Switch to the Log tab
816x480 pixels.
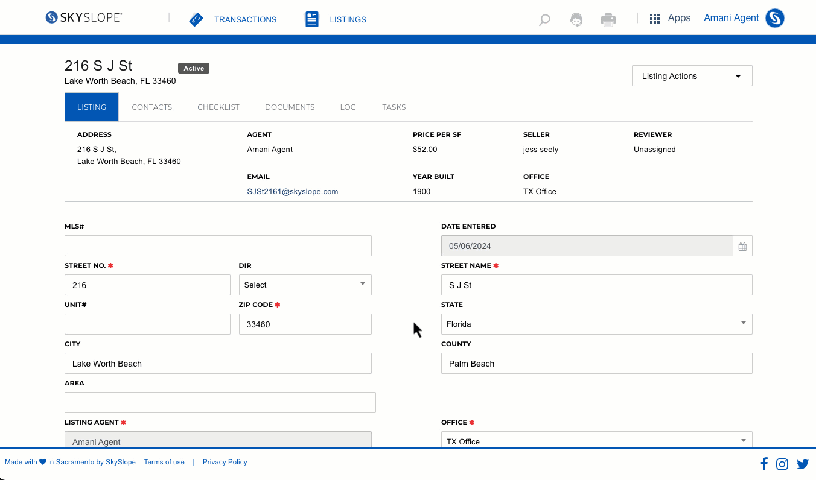tap(348, 107)
